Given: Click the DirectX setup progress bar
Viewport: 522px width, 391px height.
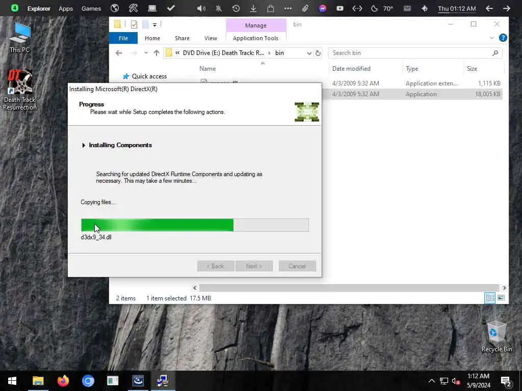Looking at the screenshot, I should pos(195,225).
